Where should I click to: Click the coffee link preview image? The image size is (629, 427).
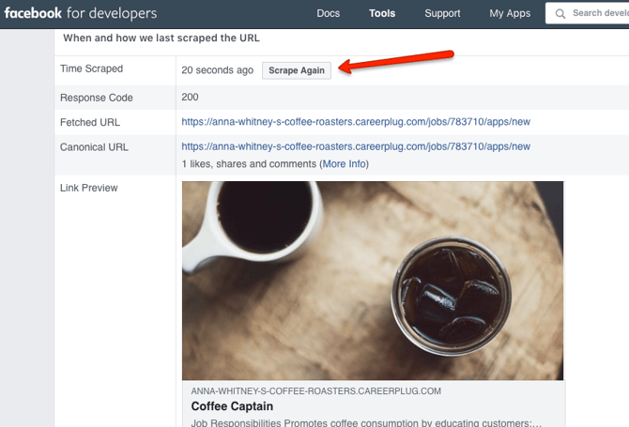pyautogui.click(x=373, y=280)
